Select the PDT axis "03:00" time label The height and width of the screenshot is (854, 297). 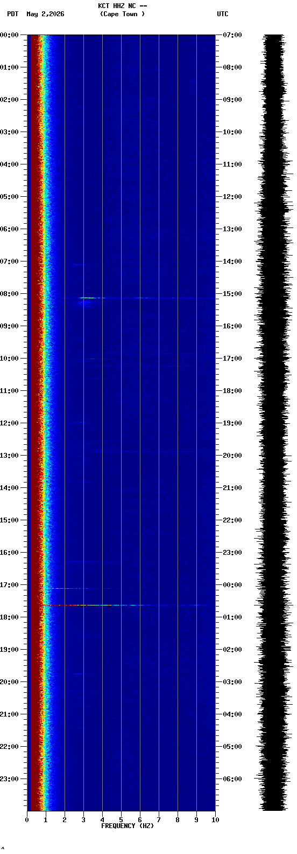9,132
